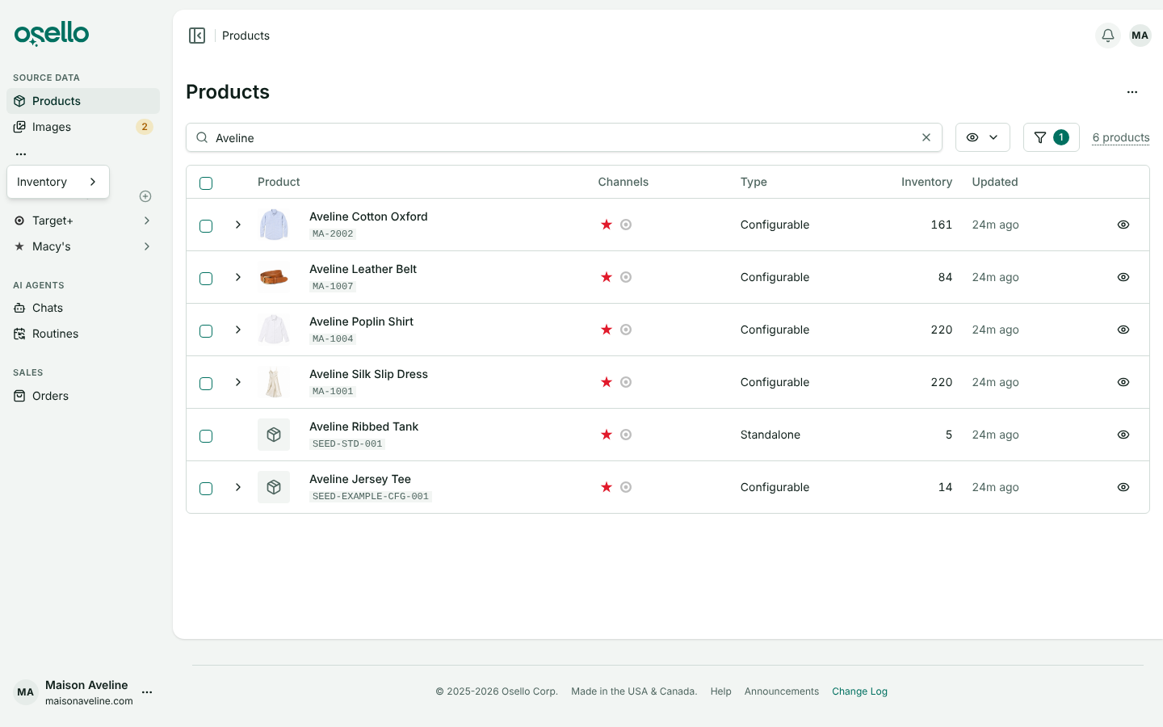Click Target channel icon for Aveline Leather Belt
This screenshot has height=727, width=1163.
point(626,277)
